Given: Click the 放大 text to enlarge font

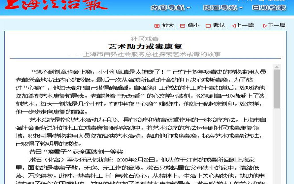Looking at the screenshot, I should coord(168,26).
